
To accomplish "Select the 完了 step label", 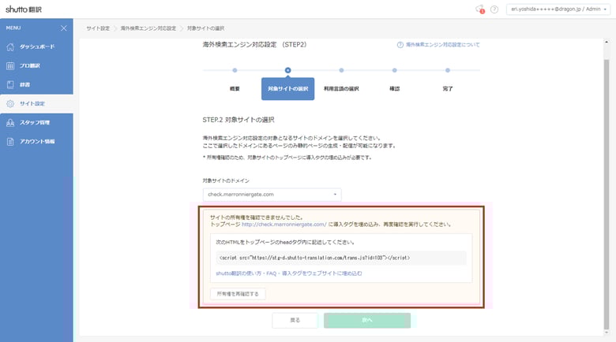I will [x=448, y=88].
